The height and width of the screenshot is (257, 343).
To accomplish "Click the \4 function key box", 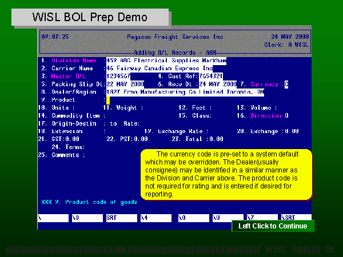I will point(155,218).
